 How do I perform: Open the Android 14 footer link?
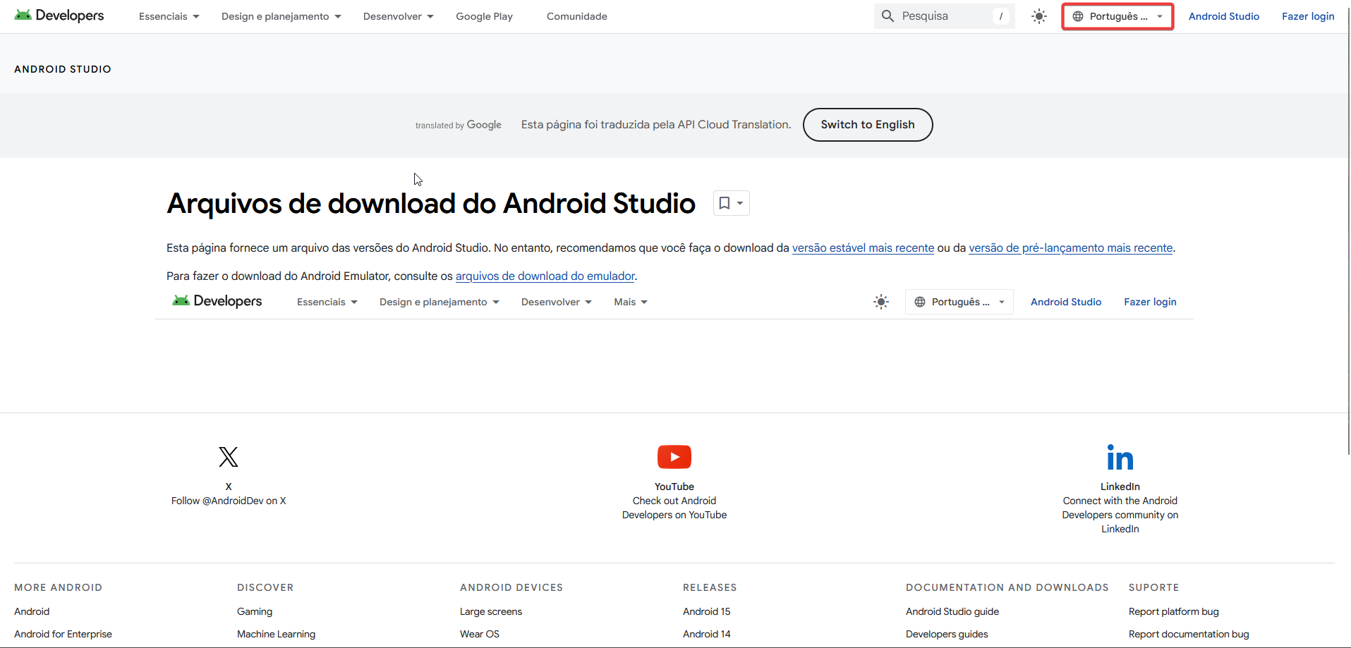coord(706,634)
